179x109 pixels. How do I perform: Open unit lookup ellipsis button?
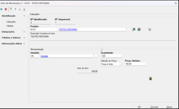pyautogui.click(x=96, y=56)
